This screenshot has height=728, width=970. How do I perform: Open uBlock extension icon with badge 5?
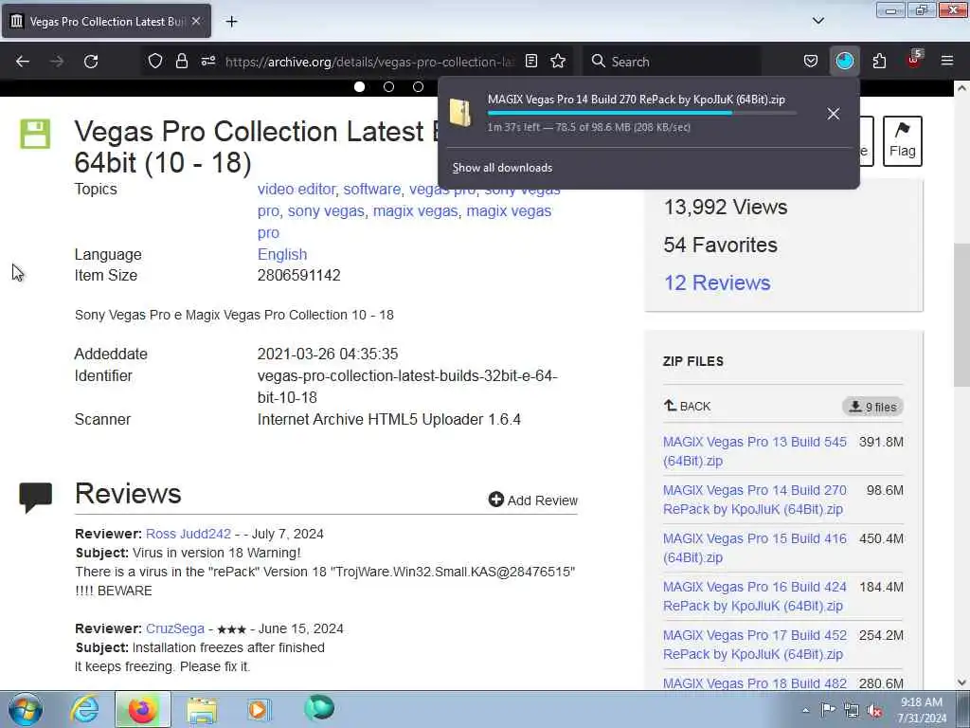pyautogui.click(x=914, y=60)
